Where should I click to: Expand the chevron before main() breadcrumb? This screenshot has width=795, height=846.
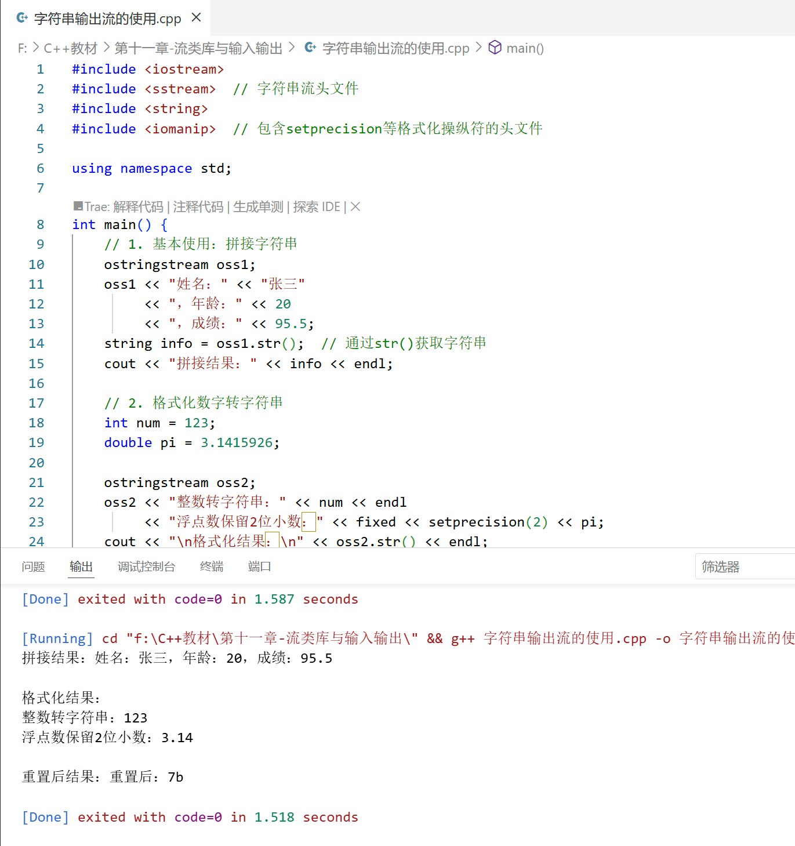(478, 47)
